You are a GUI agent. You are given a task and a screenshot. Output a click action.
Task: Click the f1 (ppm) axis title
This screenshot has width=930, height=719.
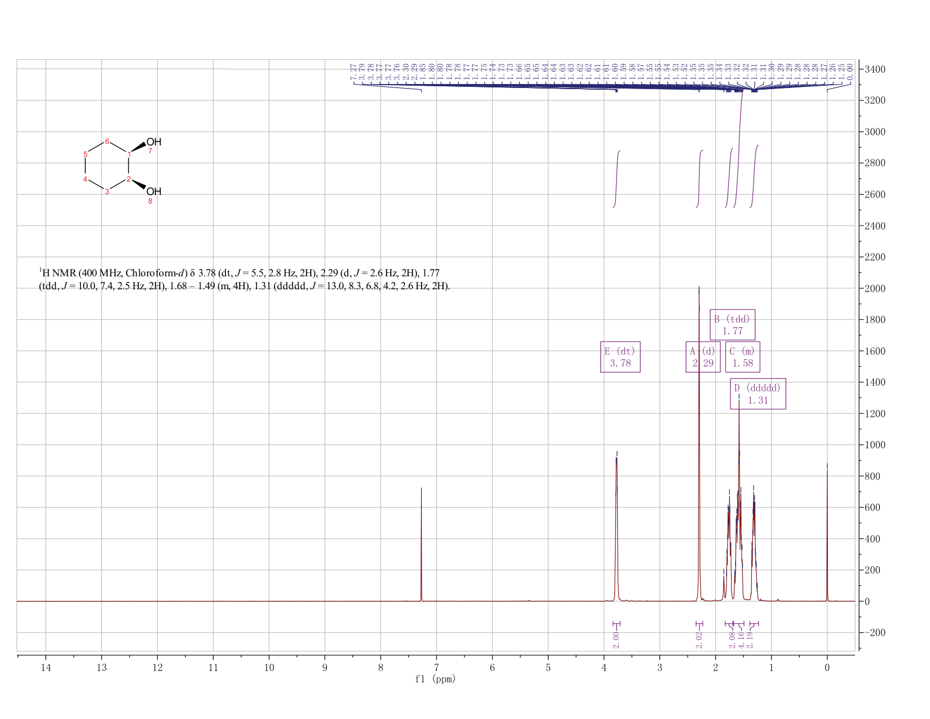(x=435, y=679)
